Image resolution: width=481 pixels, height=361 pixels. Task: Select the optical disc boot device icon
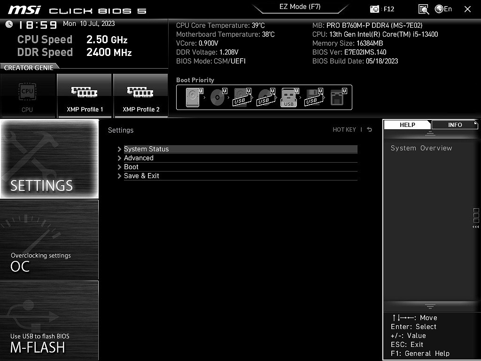coord(218,97)
